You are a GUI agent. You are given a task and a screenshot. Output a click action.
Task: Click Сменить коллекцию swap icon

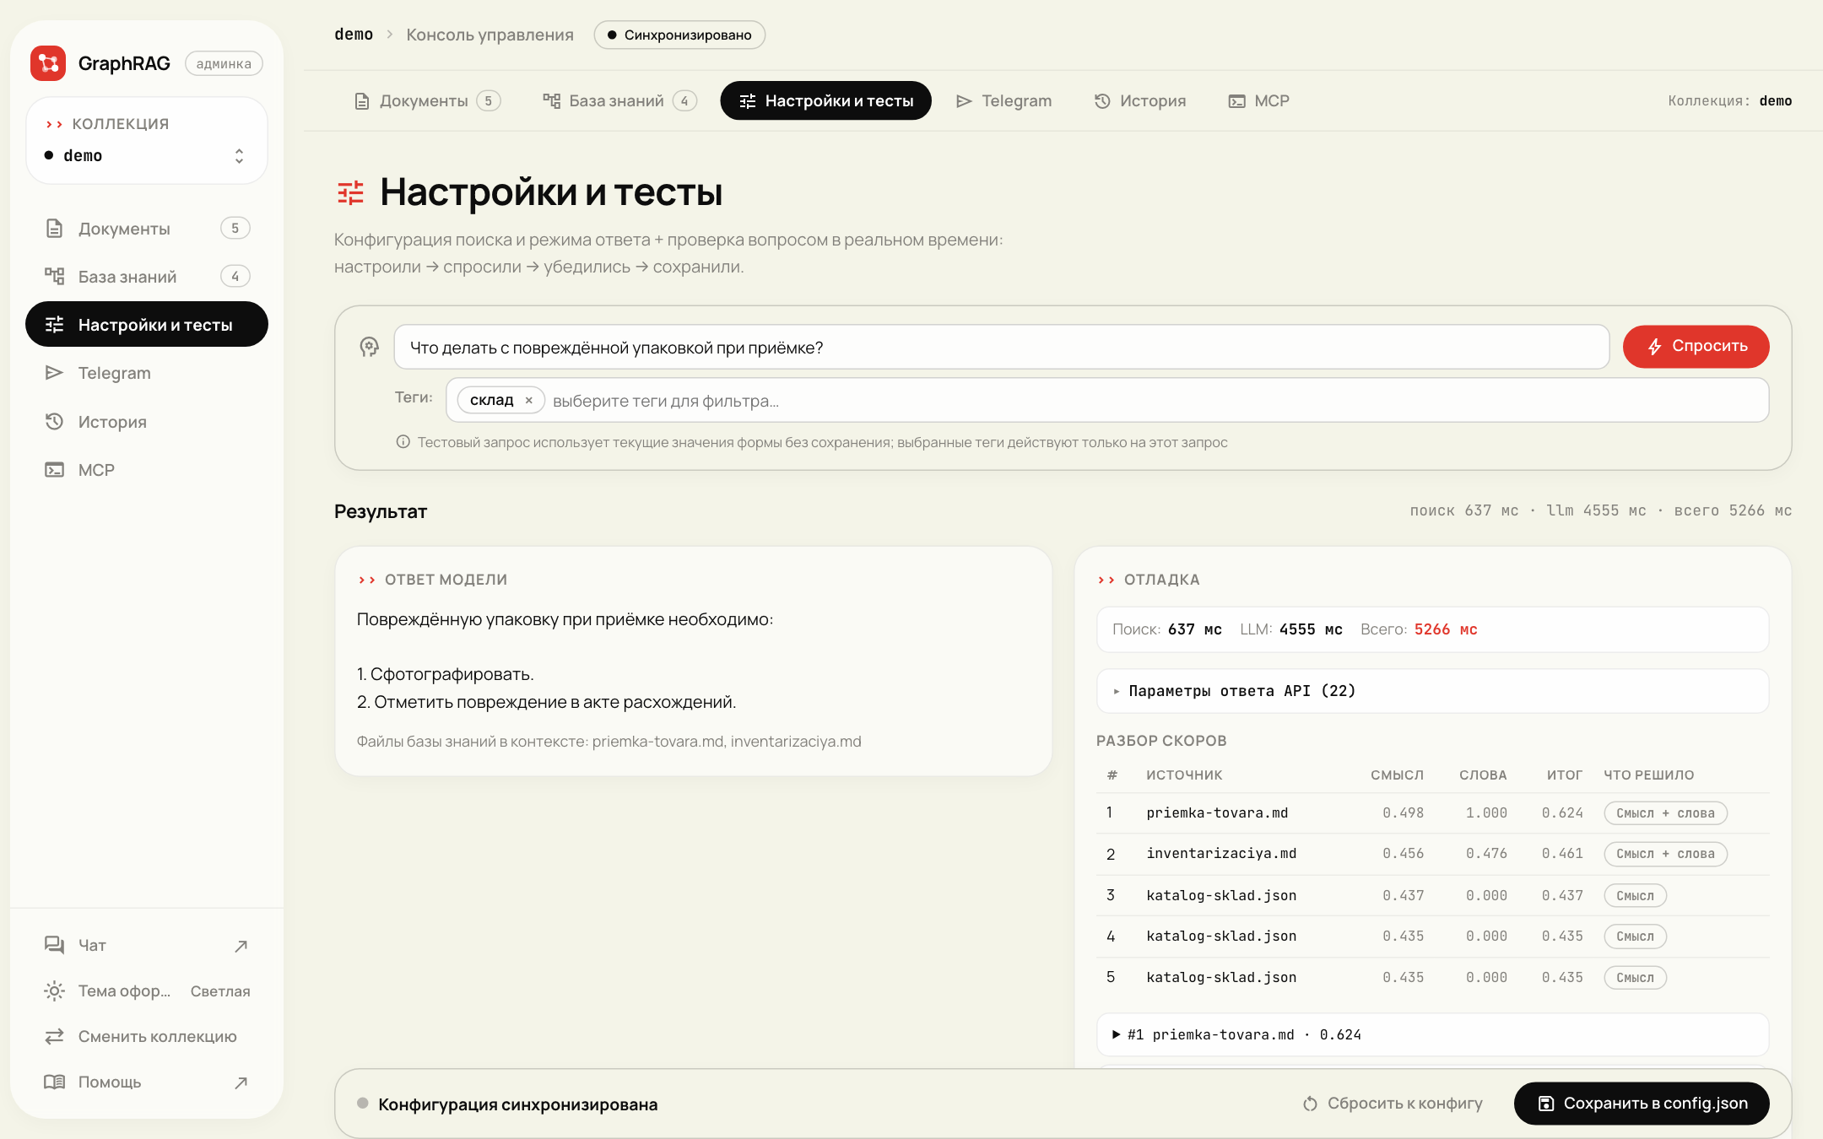coord(54,1036)
